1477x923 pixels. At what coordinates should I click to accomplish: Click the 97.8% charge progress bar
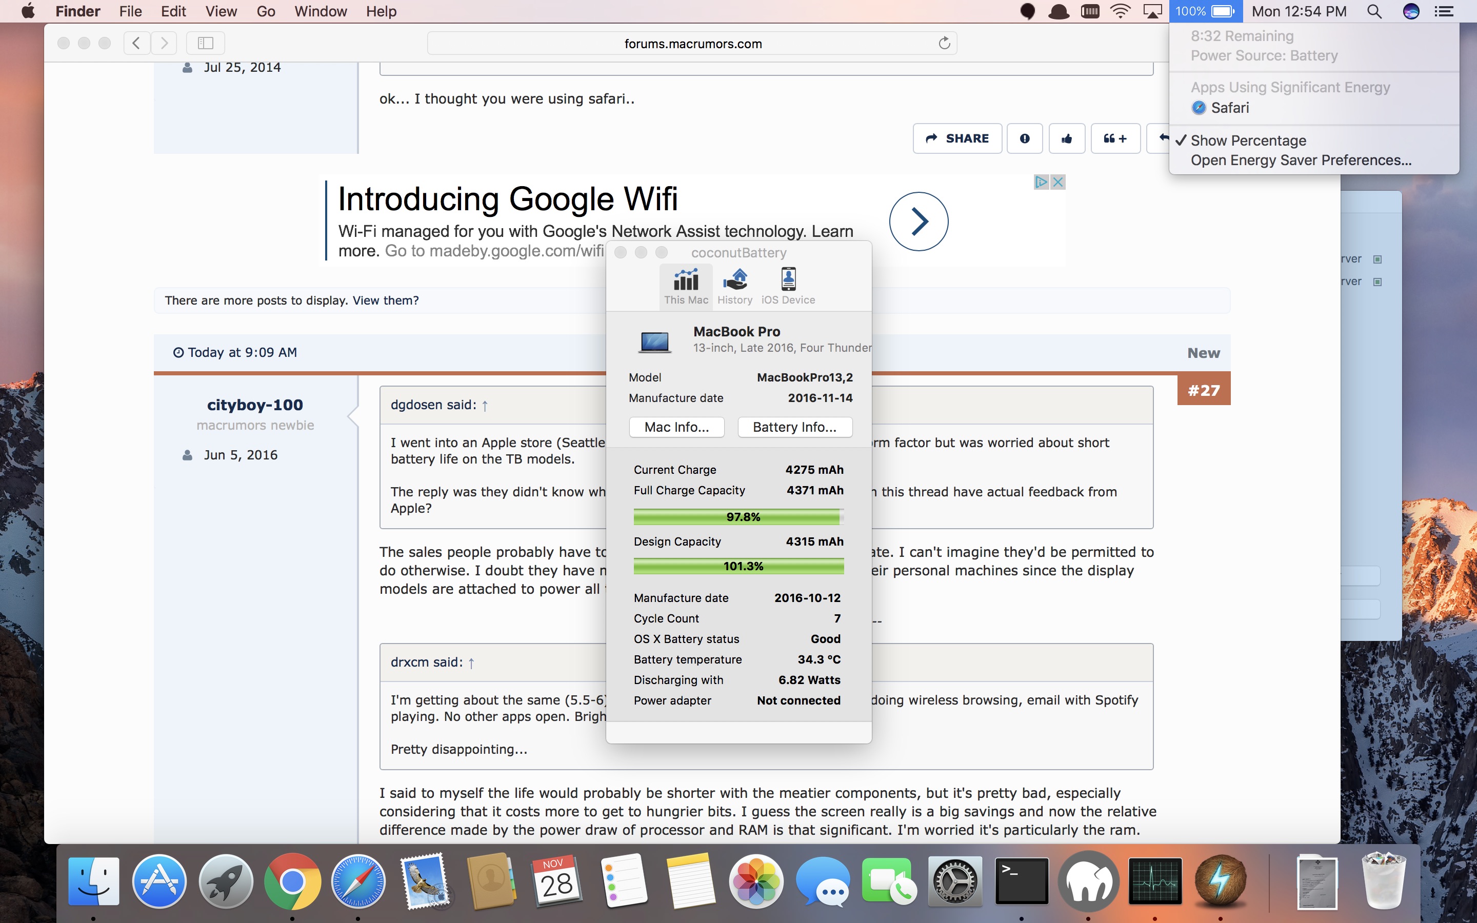point(738,517)
